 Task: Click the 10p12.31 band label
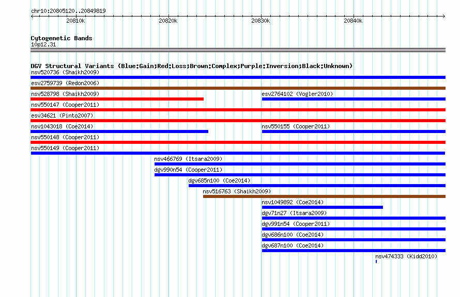click(43, 44)
